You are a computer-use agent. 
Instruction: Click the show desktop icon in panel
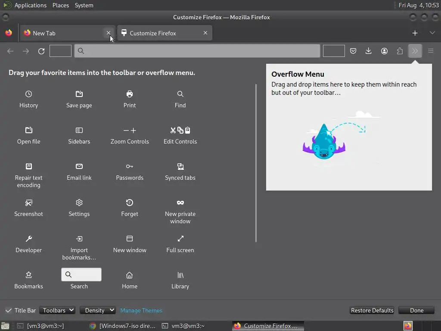5,326
